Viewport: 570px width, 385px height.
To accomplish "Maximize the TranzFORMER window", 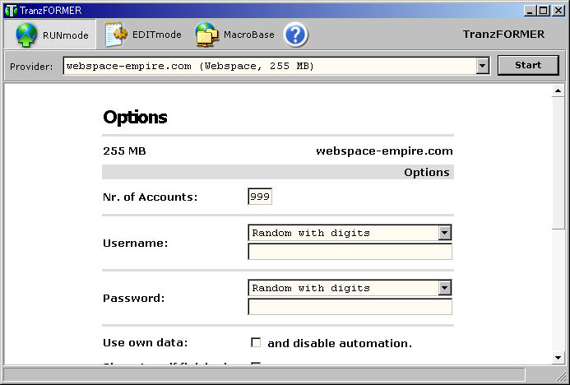I will click(x=543, y=11).
